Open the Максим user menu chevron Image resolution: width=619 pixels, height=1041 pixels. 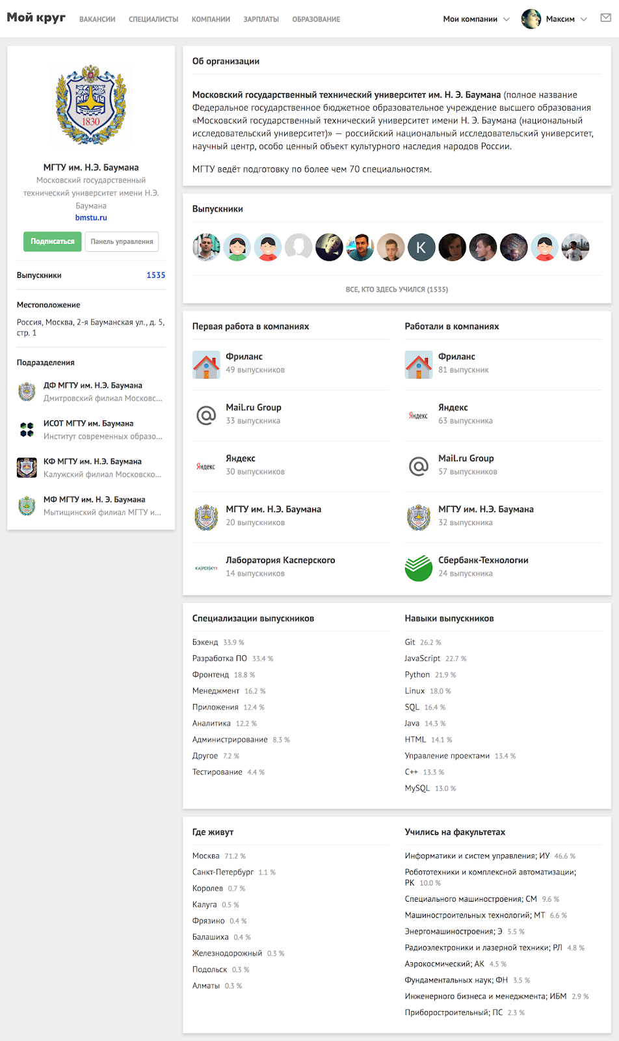584,19
